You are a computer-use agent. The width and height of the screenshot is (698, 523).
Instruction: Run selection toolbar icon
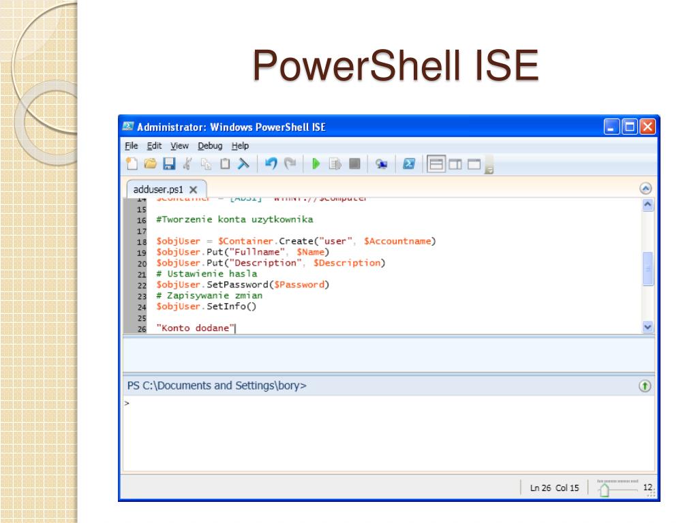coord(335,164)
